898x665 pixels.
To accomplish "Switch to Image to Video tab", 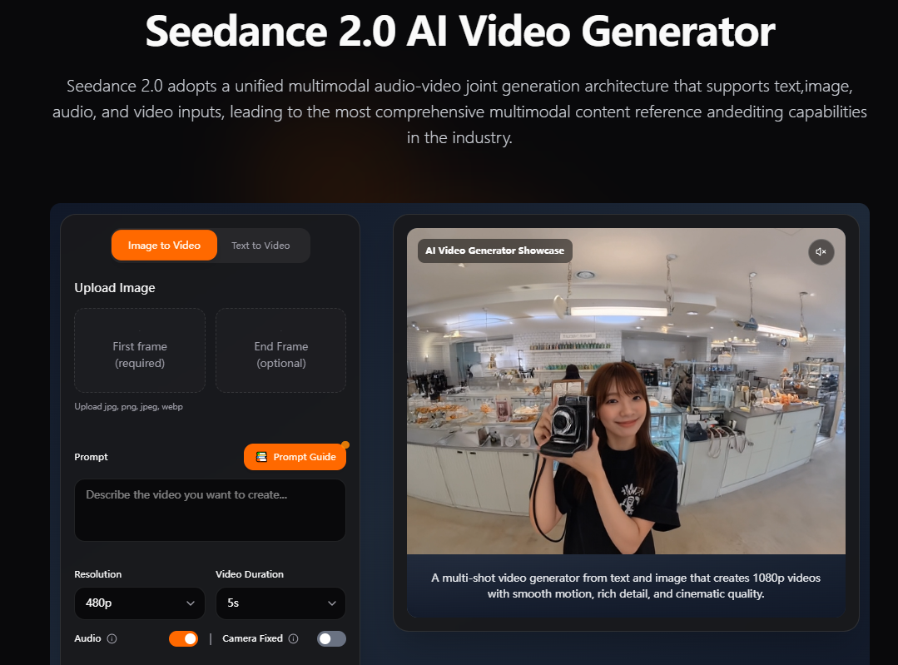I will coord(164,246).
